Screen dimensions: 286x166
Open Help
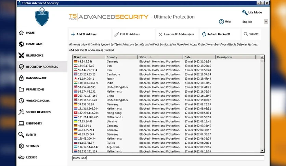click(x=225, y=22)
